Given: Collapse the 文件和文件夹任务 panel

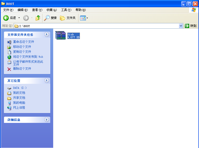Looking at the screenshot, I should coord(47,34).
